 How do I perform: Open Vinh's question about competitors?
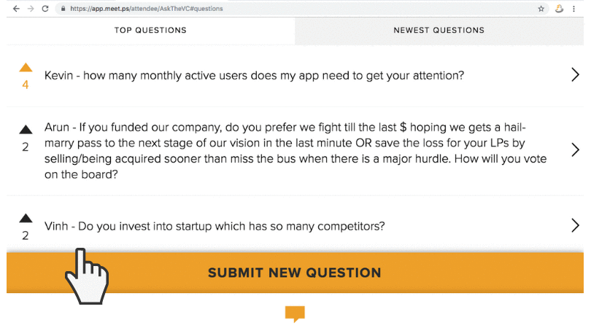tap(215, 227)
